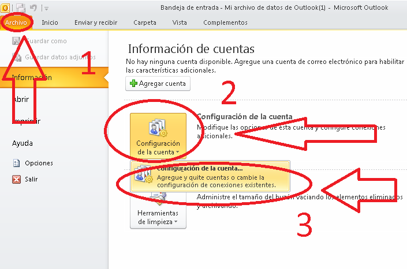Screen dimensions: 407x269
Task: Click the red Salir exit icon
Action: 16,179
